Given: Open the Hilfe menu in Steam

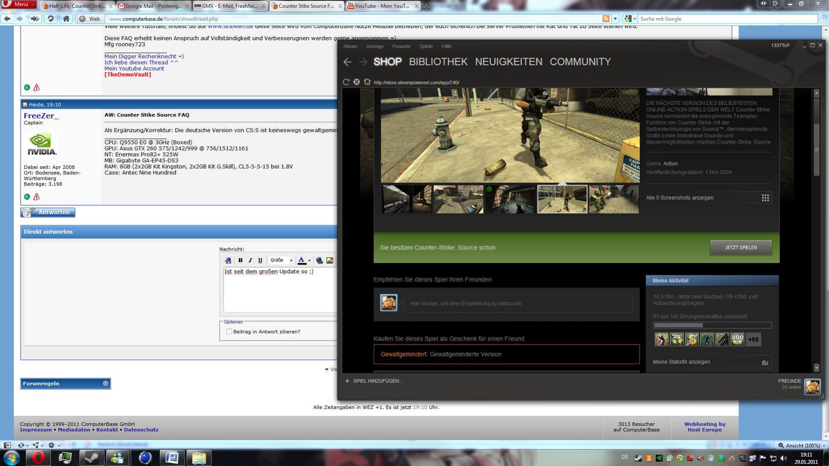Looking at the screenshot, I should pos(446,46).
